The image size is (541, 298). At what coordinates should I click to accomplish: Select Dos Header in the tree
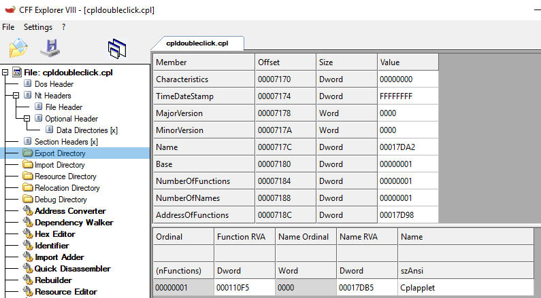[54, 84]
